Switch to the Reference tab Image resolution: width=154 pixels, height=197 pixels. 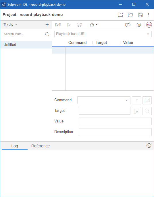[x=41, y=146]
